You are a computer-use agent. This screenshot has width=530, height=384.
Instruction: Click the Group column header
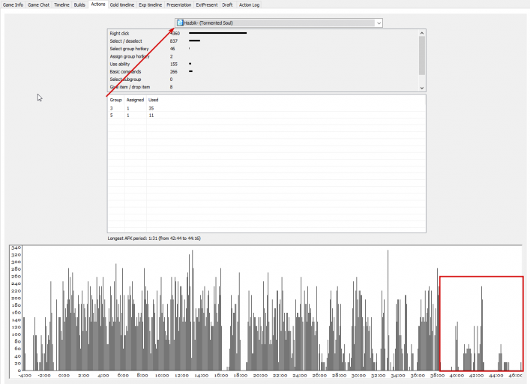click(x=116, y=100)
